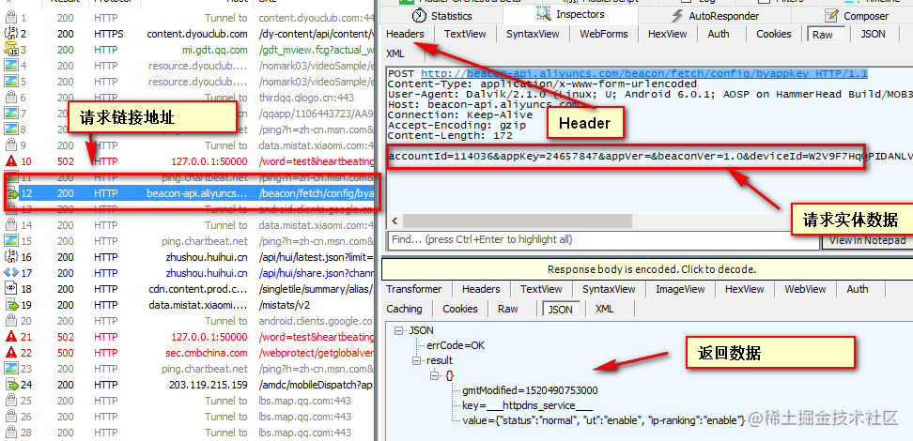Open the response Transformer tab
Viewport: 913px width, 441px height.
pos(414,289)
